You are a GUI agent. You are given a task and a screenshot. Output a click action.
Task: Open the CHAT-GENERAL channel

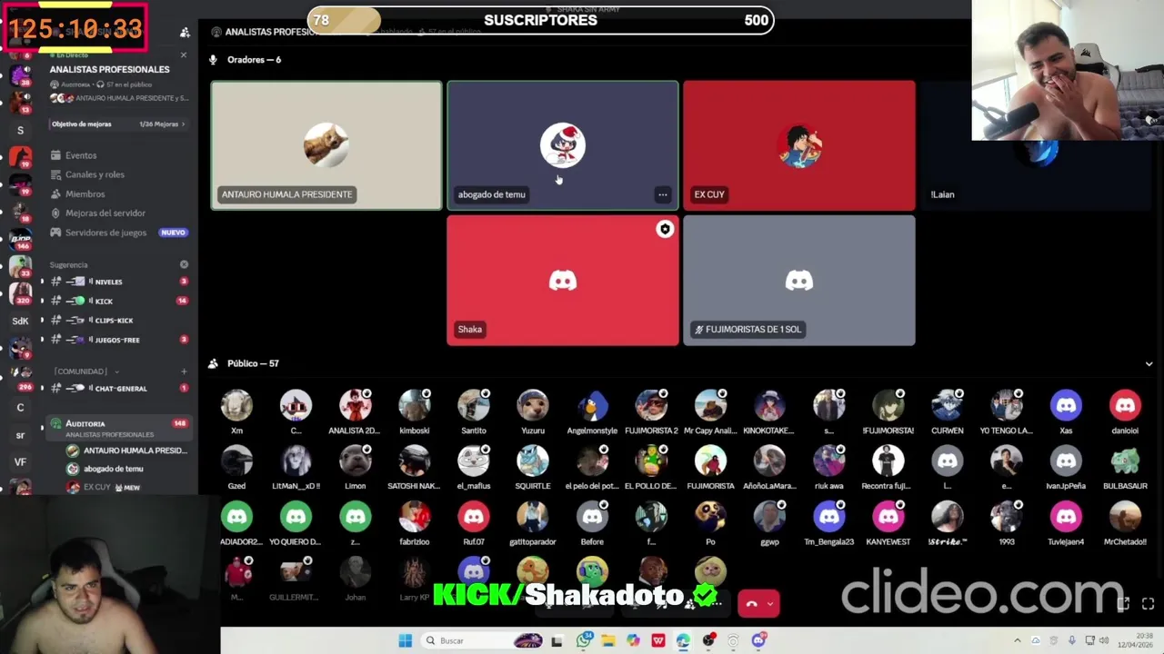(119, 388)
